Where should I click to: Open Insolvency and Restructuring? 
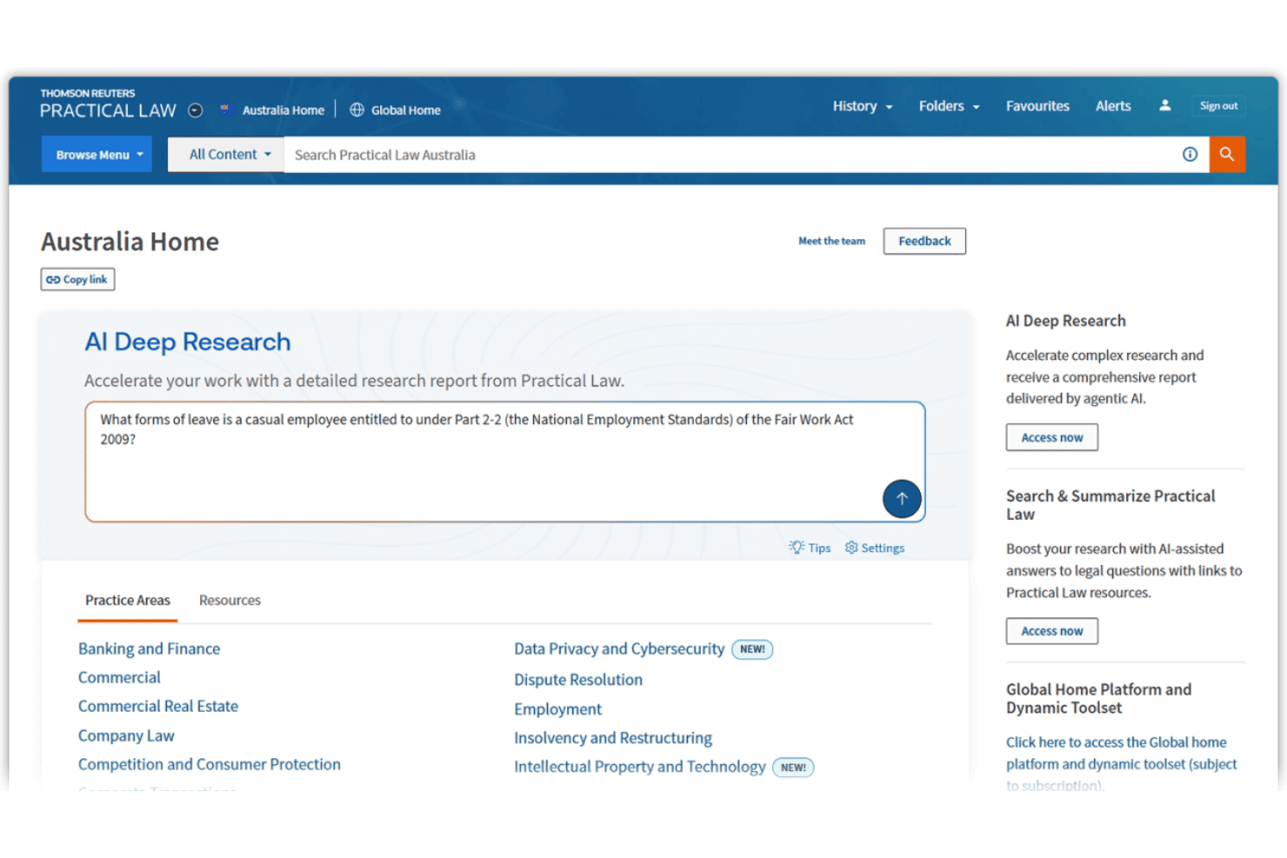pos(613,738)
